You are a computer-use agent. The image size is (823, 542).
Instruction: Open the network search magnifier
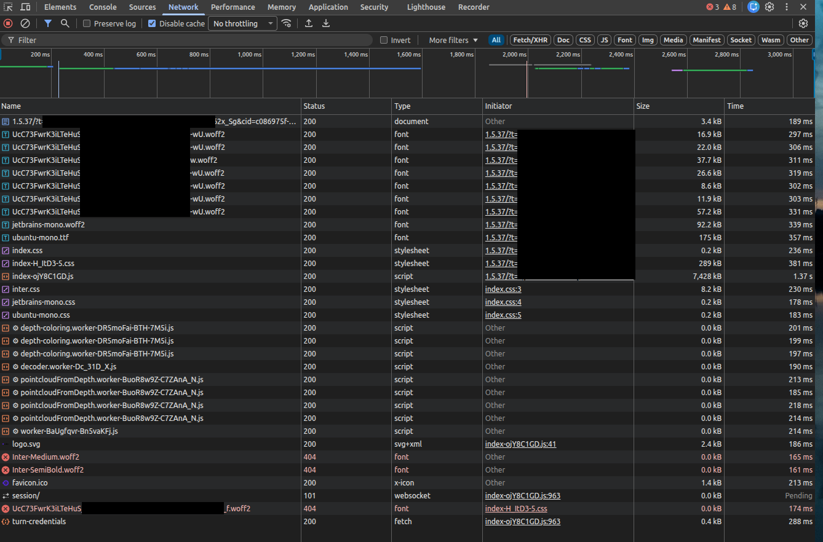pyautogui.click(x=65, y=23)
